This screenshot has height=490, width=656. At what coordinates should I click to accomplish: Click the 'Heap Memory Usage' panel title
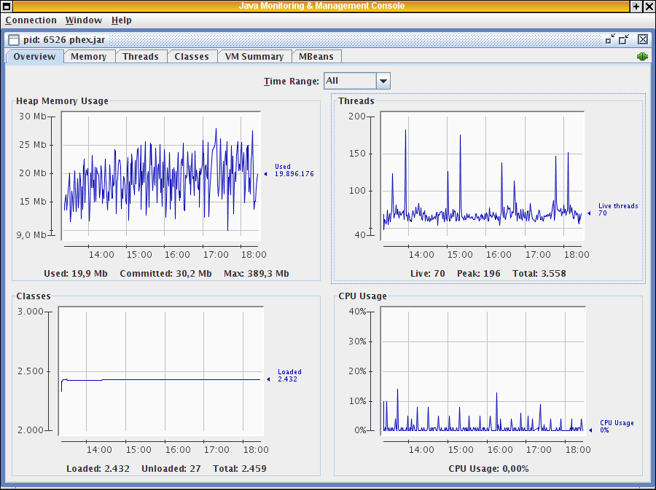[x=63, y=100]
